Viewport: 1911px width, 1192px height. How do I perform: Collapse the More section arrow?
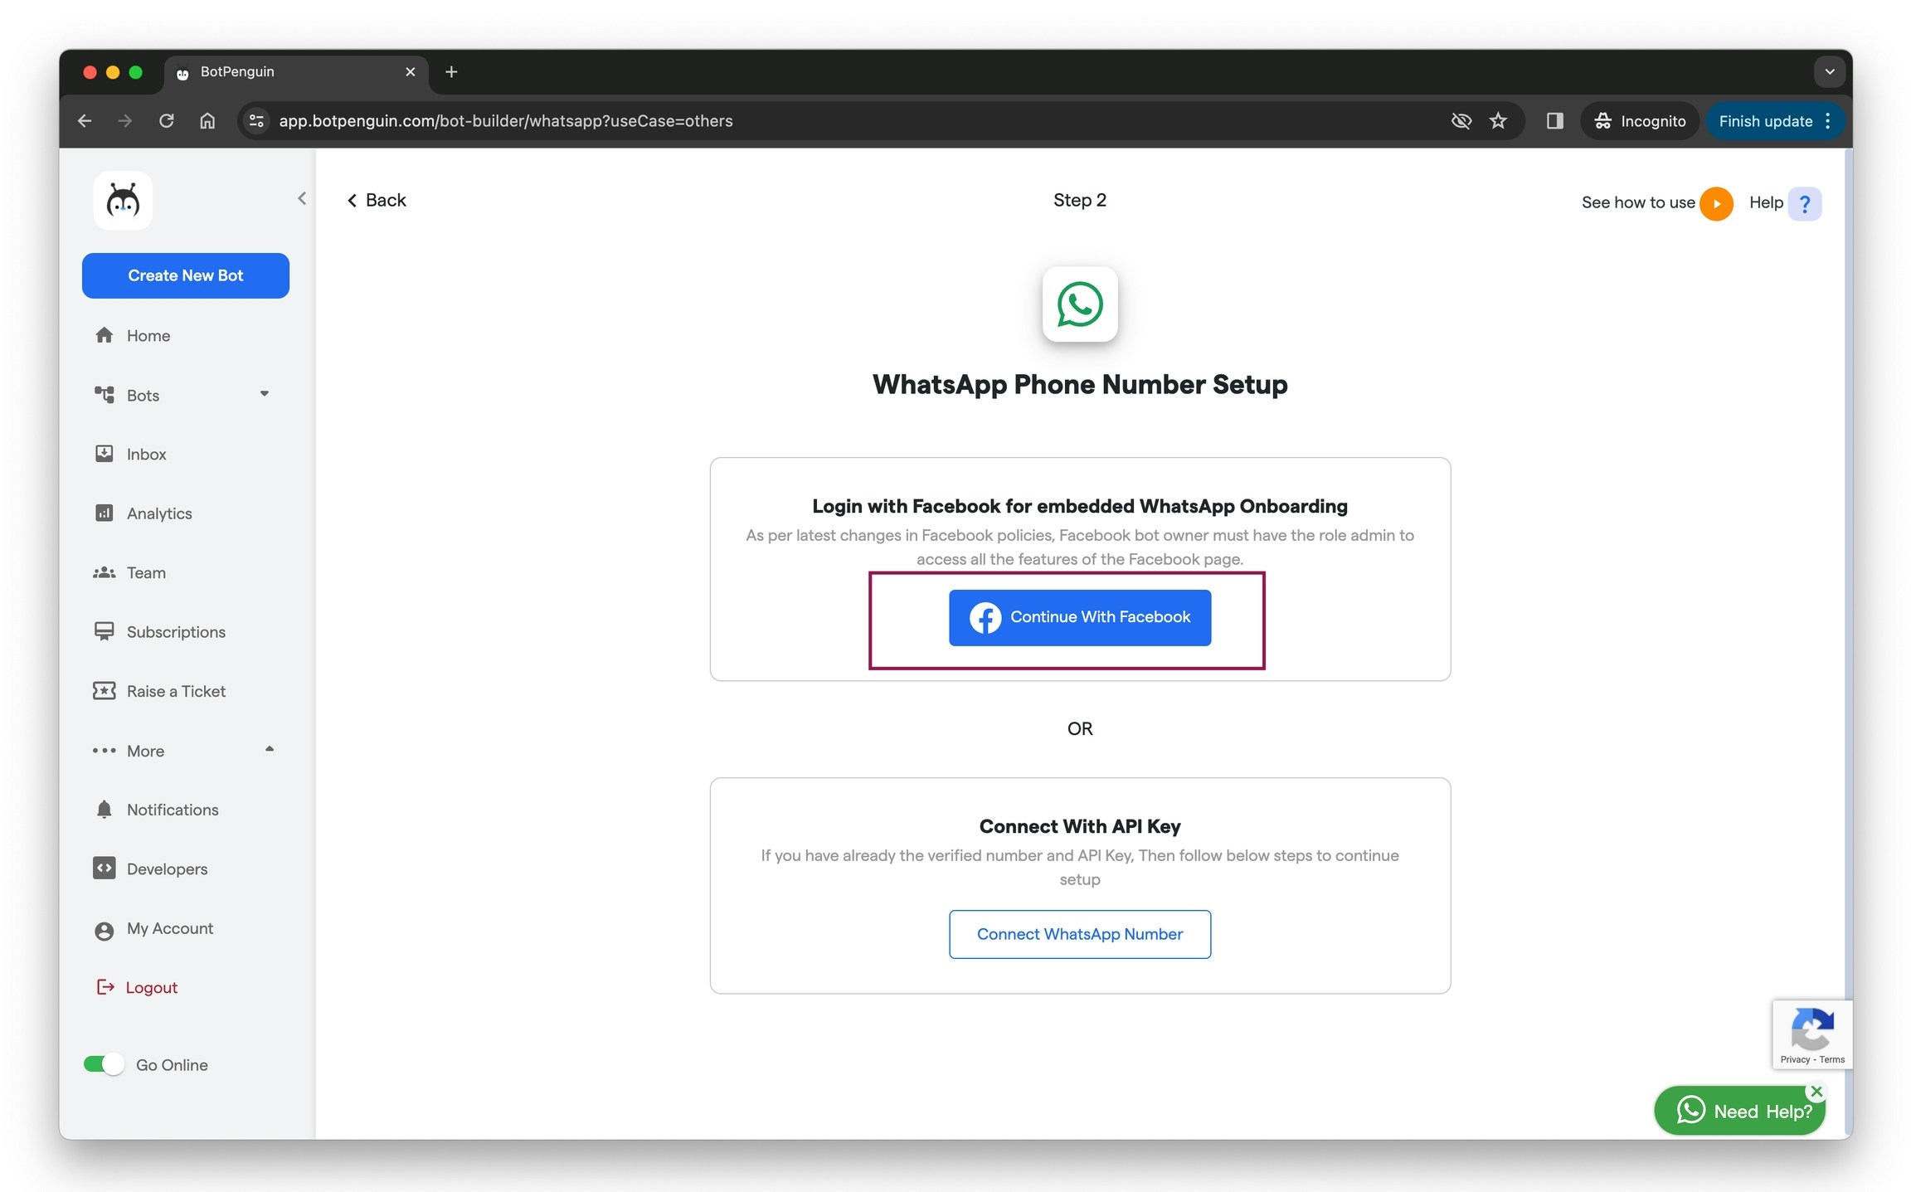(269, 750)
